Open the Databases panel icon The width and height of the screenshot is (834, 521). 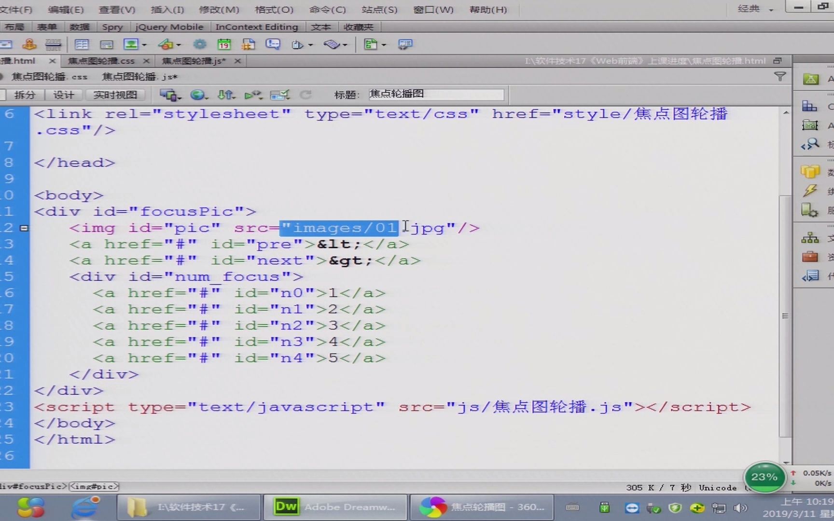click(x=810, y=172)
